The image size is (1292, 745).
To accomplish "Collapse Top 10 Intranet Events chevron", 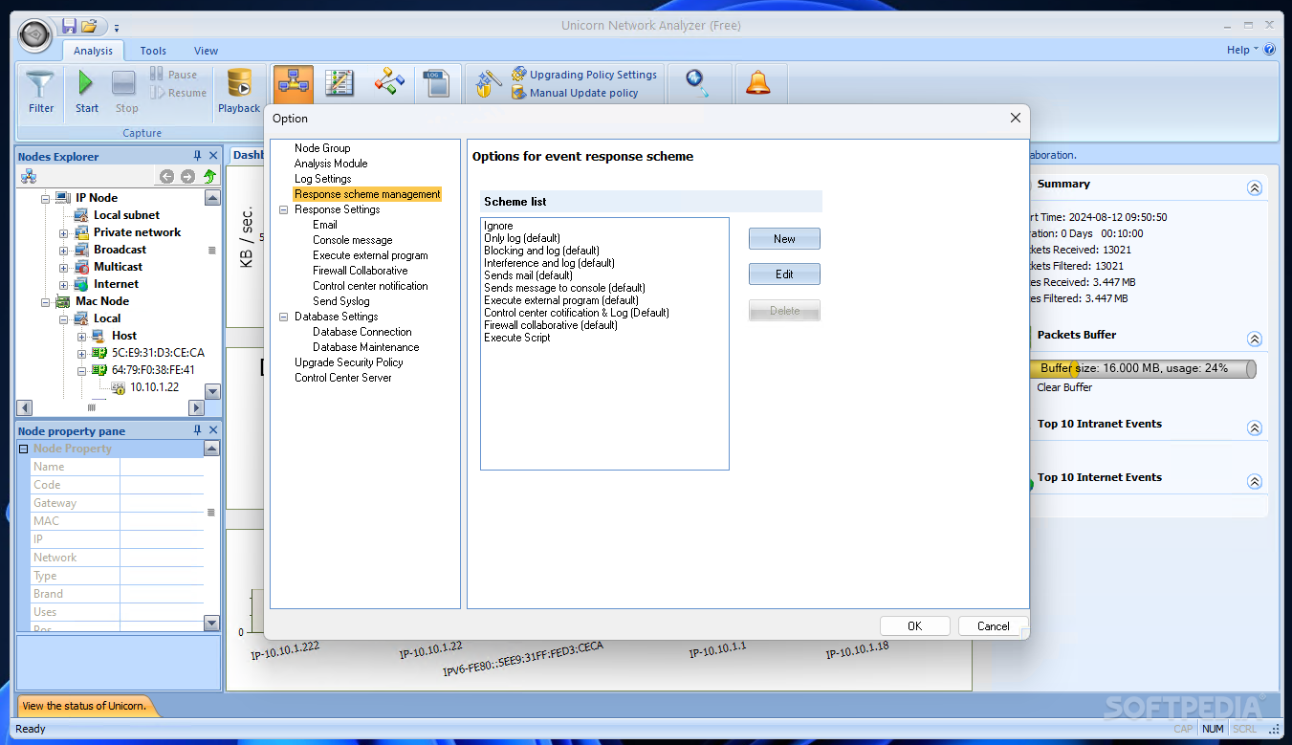I will (1255, 428).
